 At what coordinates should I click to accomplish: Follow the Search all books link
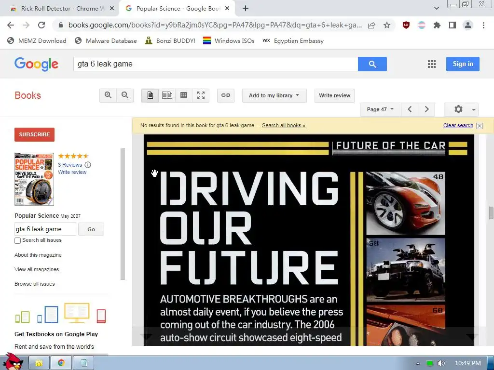(x=284, y=126)
